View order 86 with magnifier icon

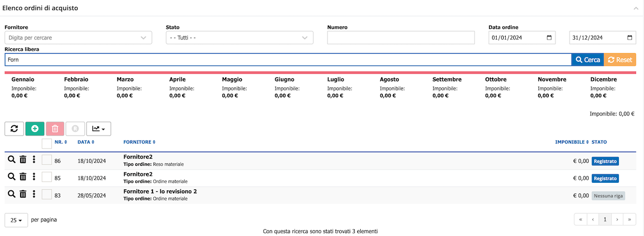[12, 160]
